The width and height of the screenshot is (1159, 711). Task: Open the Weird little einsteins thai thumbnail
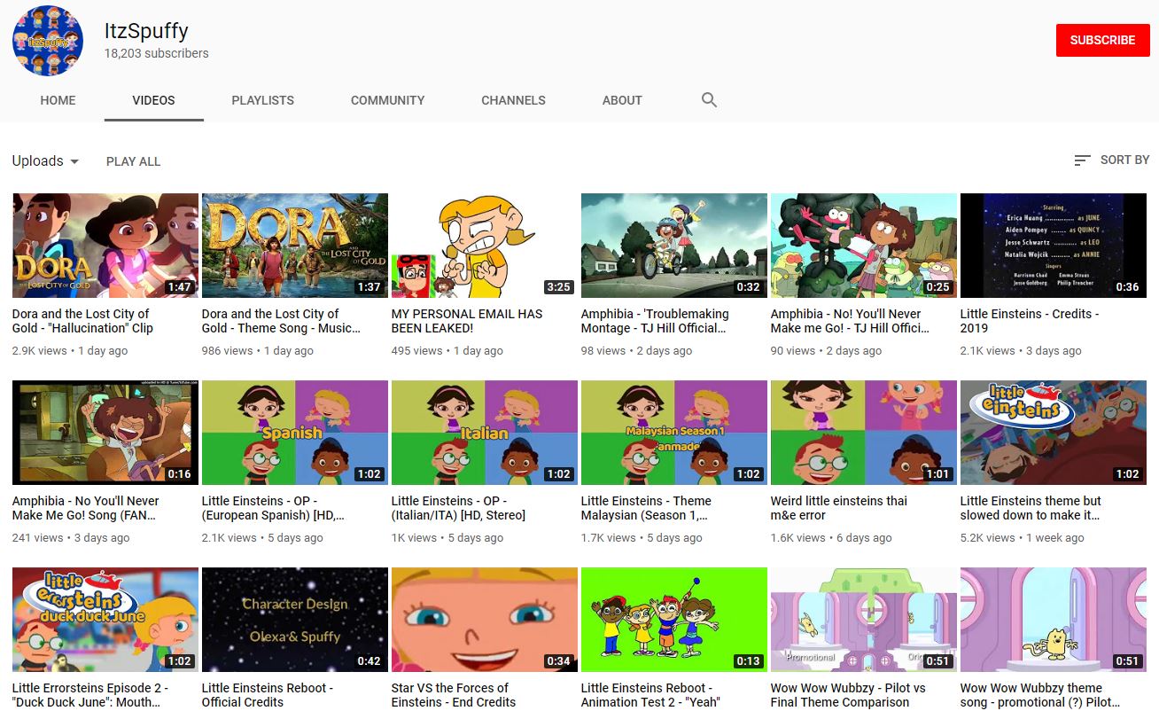click(864, 433)
